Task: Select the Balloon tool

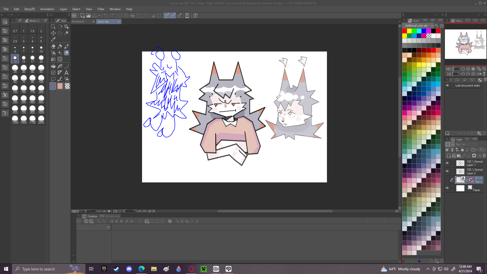Action: click(53, 79)
